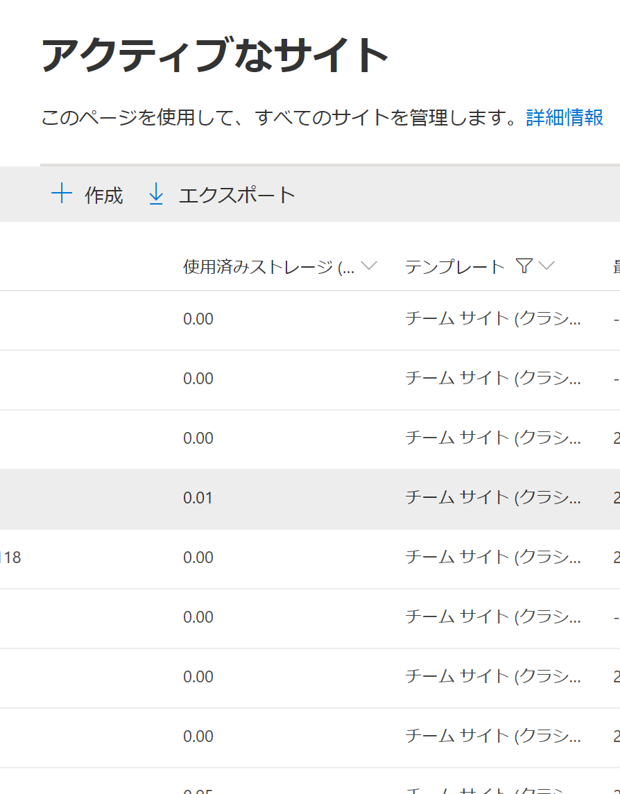The width and height of the screenshot is (620, 794).
Task: Expand the テンプレート column dropdown chevron
Action: [547, 266]
